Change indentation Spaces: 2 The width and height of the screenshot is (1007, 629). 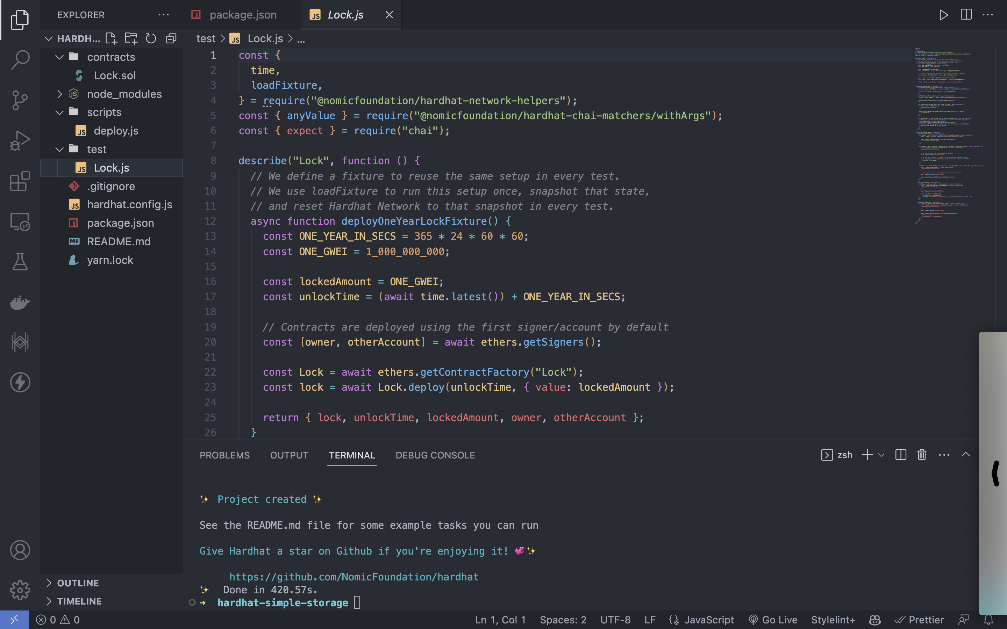[563, 620]
